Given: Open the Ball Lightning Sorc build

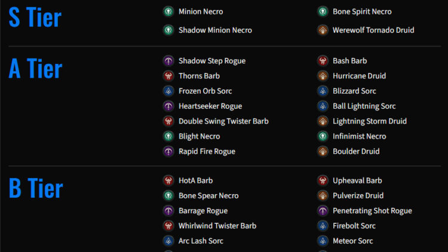Looking at the screenshot, I should (x=364, y=106).
